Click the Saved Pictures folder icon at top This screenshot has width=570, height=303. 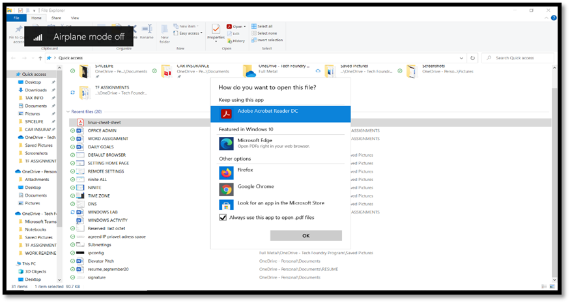click(330, 71)
